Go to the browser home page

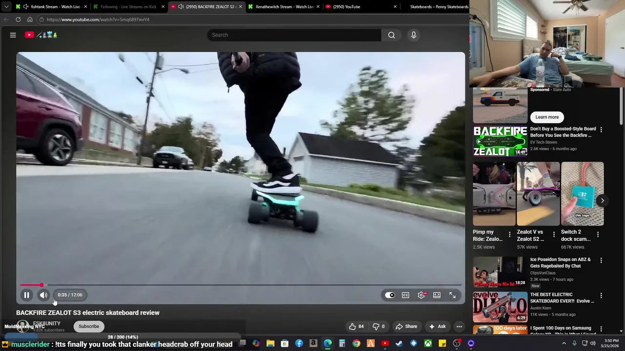click(x=30, y=19)
